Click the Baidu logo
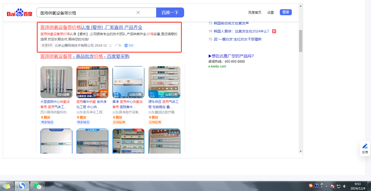This screenshot has height=191, width=371. tap(19, 12)
